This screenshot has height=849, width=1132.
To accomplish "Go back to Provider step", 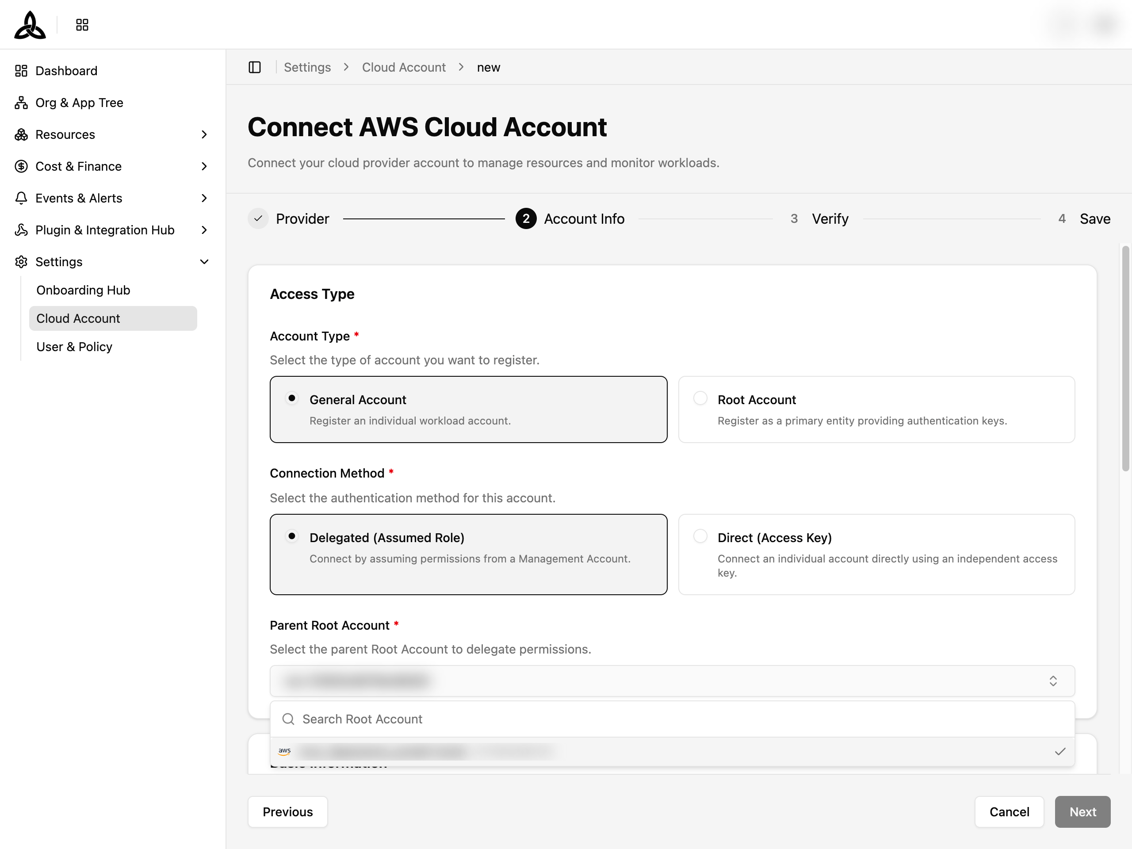I will point(289,218).
